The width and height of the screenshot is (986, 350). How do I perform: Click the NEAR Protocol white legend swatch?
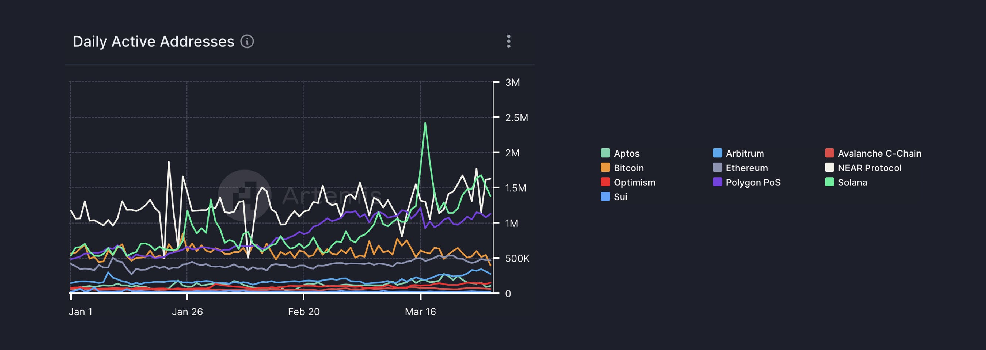coord(830,167)
